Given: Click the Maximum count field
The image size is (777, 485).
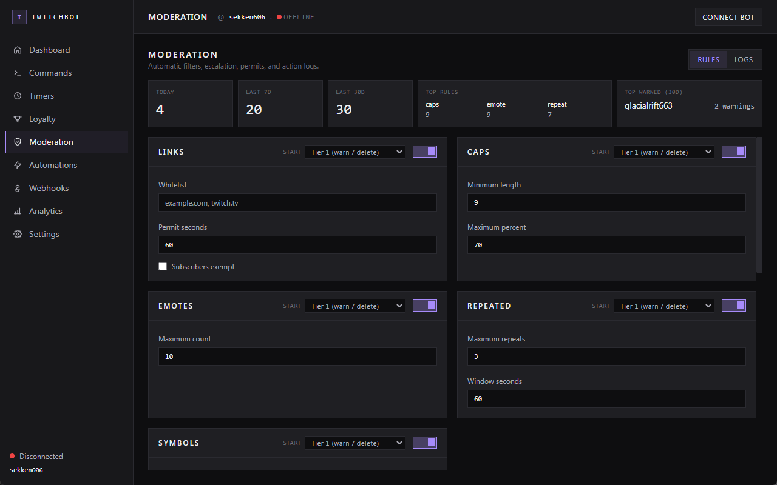Looking at the screenshot, I should (x=297, y=356).
